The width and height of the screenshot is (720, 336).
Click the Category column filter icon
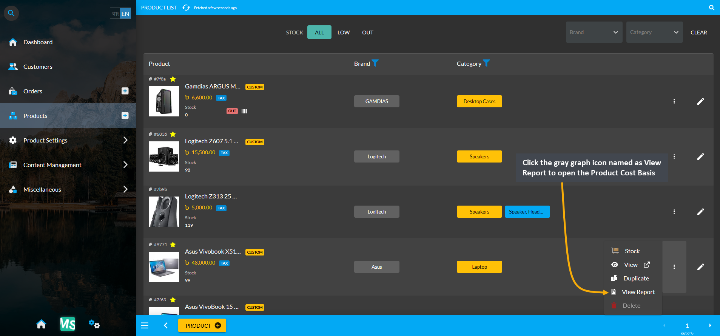tap(486, 63)
